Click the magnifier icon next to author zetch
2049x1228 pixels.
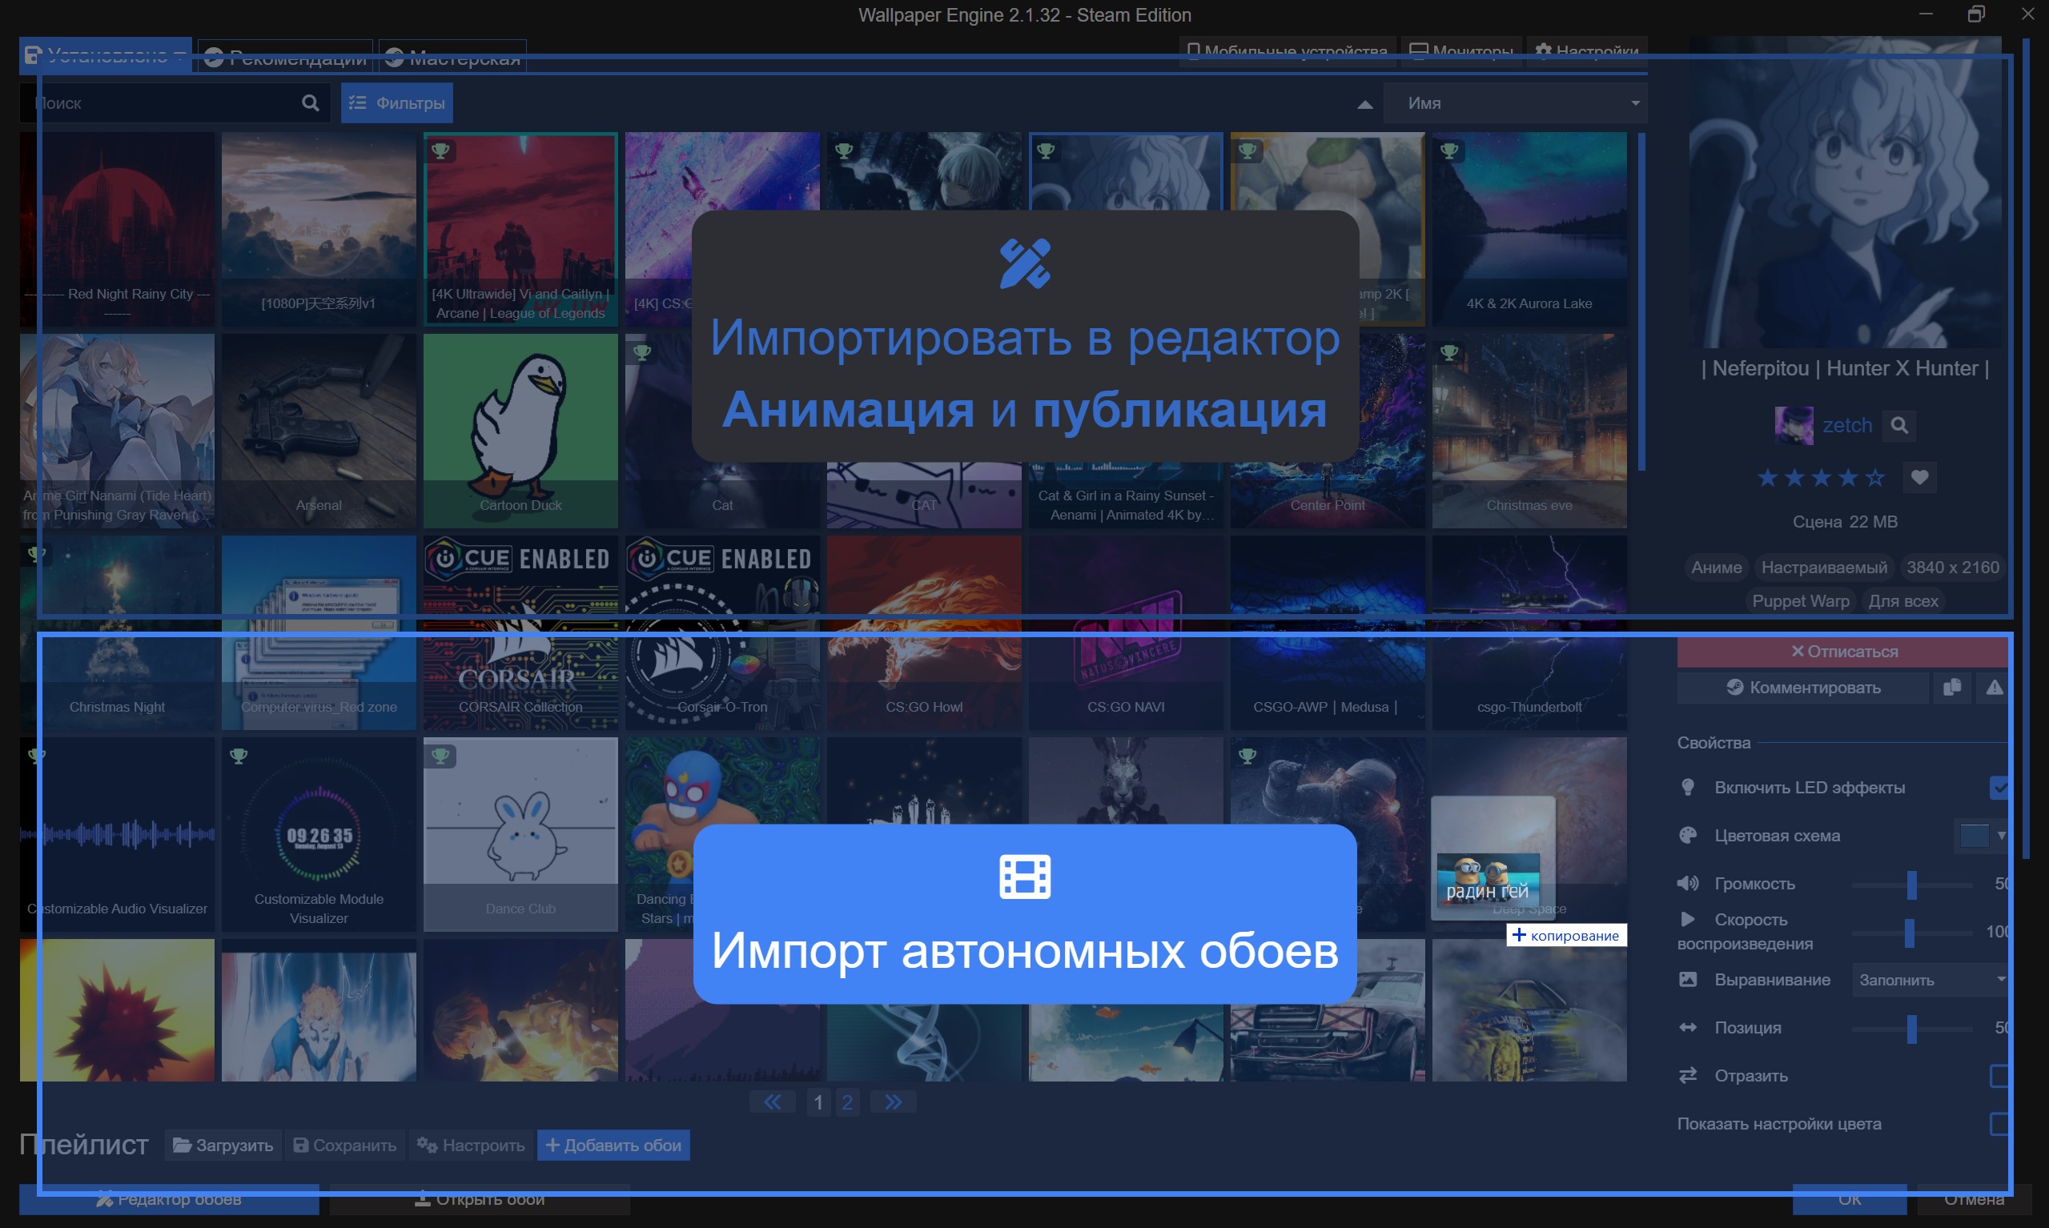[1899, 425]
